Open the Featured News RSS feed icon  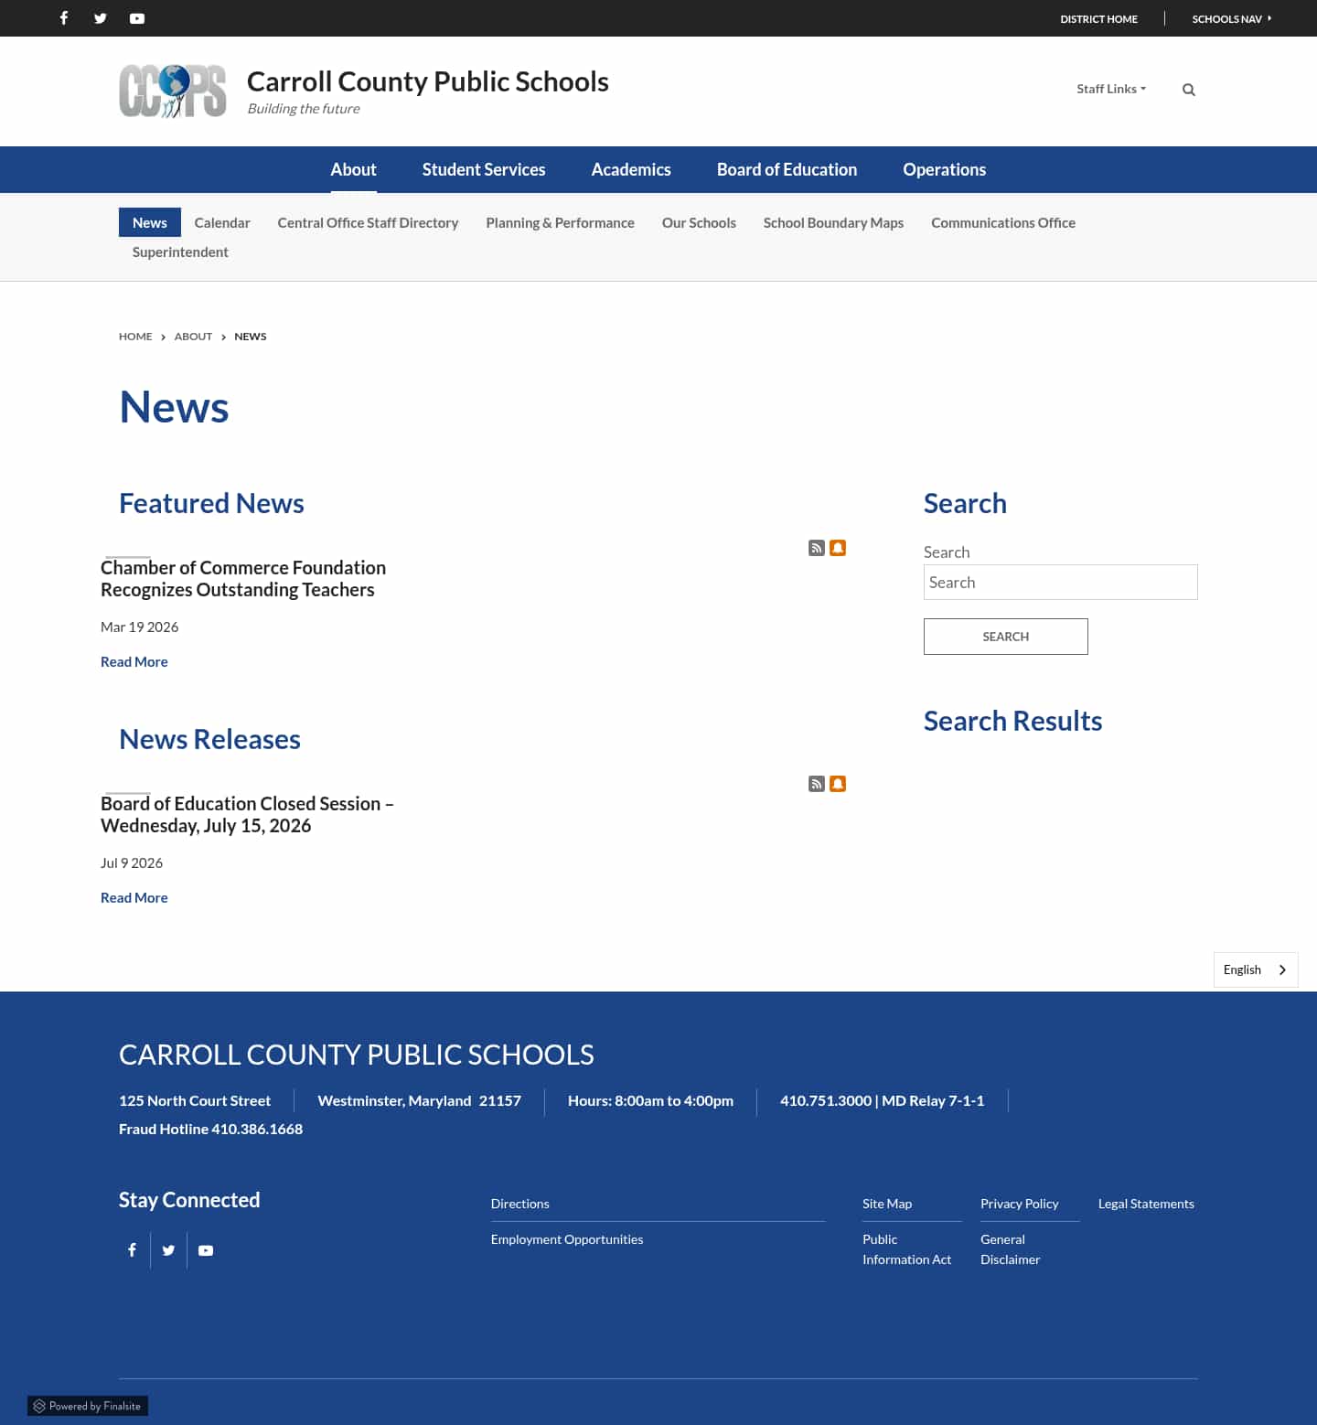pyautogui.click(x=817, y=548)
